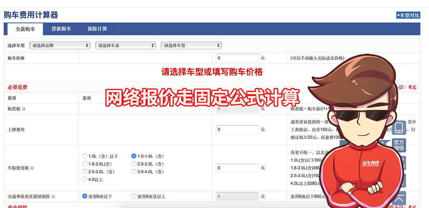
Task: Select the 4.0以上 displacement radio button
Action: 85,179
